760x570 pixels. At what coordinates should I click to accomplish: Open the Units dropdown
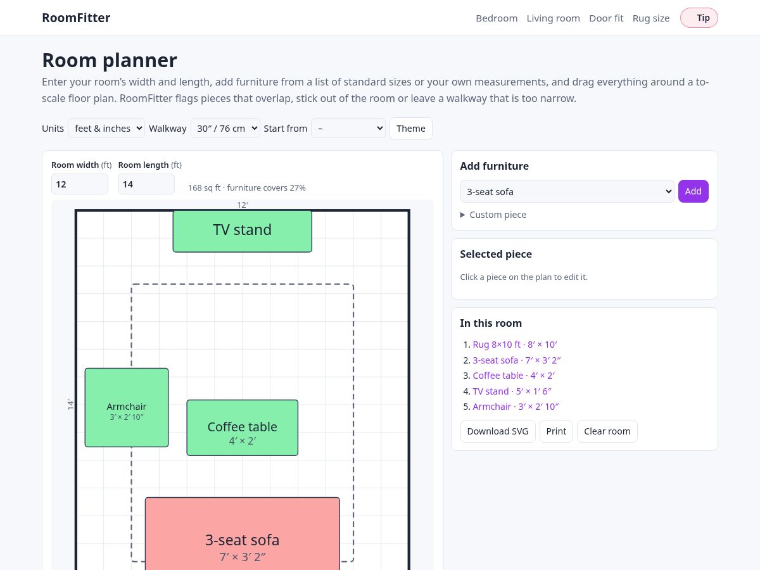click(x=106, y=129)
